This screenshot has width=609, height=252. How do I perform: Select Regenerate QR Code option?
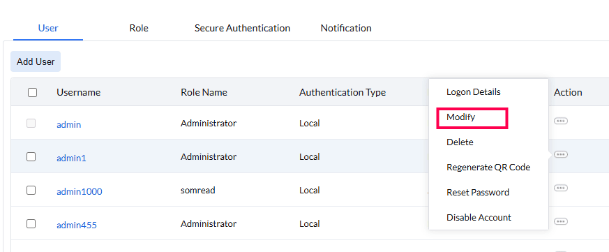tap(488, 168)
